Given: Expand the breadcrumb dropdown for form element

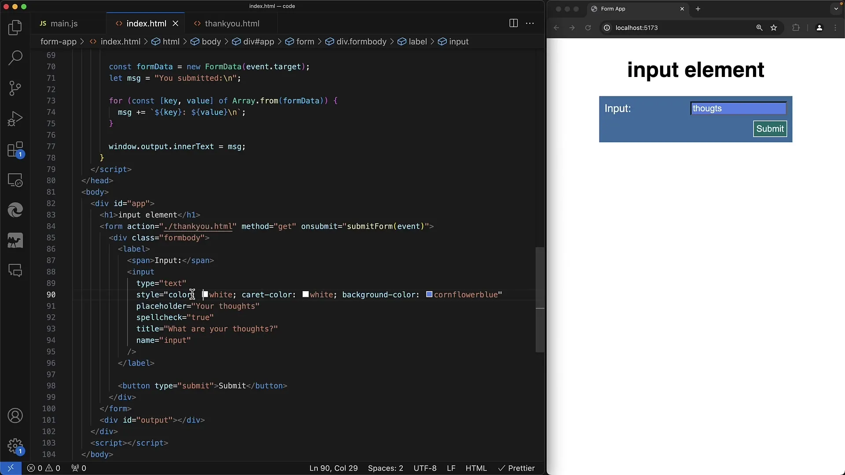Looking at the screenshot, I should [305, 41].
